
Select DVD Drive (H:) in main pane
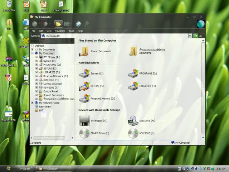(133, 121)
